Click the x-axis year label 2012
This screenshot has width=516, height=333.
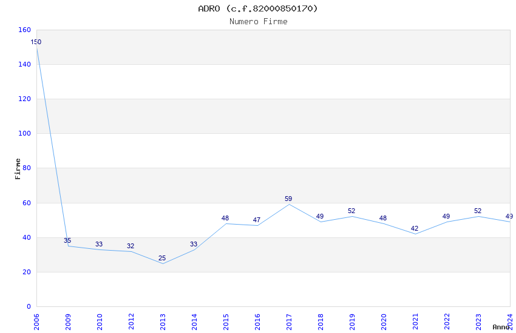(131, 322)
